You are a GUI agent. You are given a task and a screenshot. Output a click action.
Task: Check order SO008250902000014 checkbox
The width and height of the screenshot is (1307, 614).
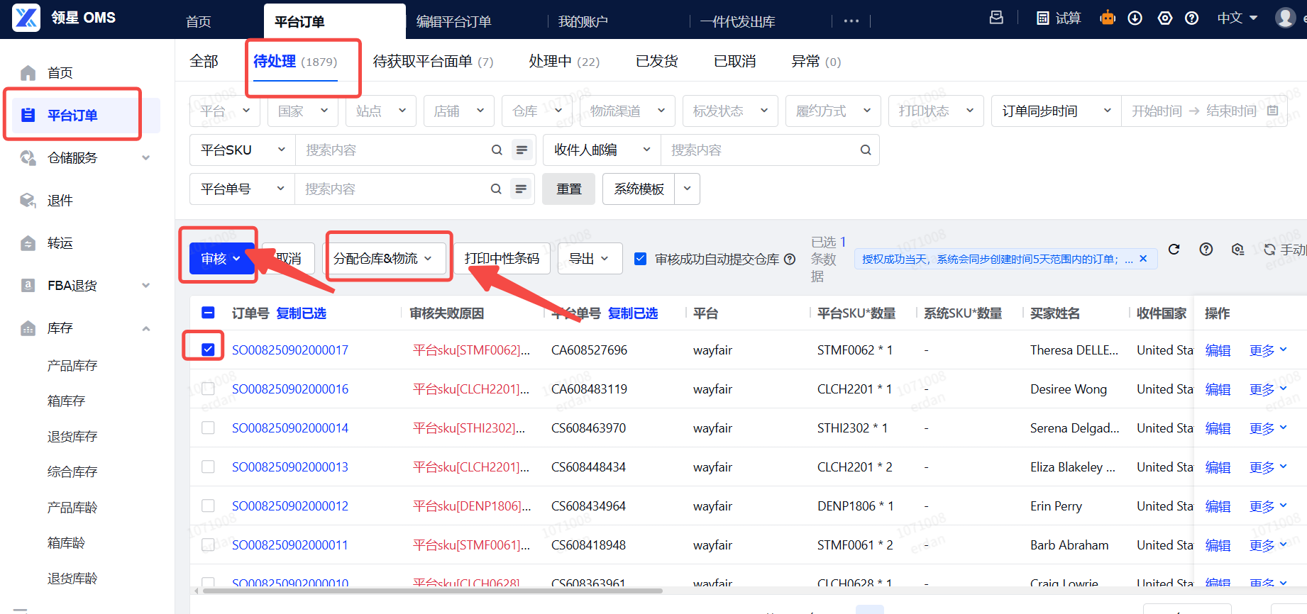click(208, 428)
